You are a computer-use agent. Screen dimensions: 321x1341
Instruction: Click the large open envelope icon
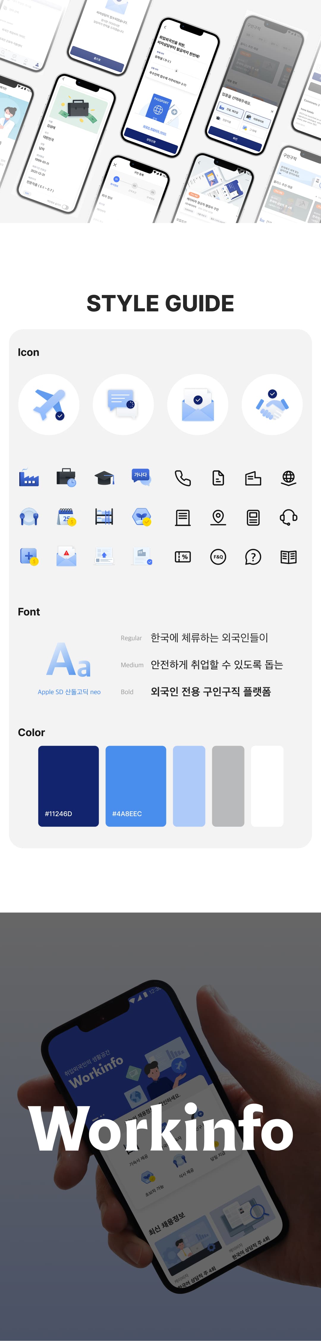(x=198, y=404)
